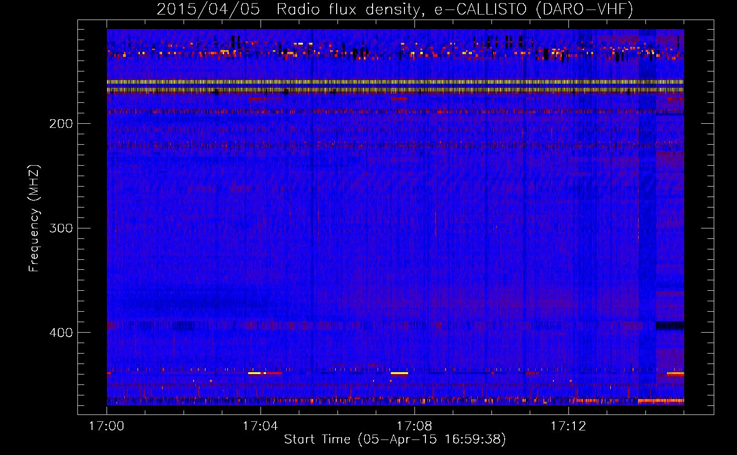
Task: Click the 300 frequency tick label
Action: (61, 228)
